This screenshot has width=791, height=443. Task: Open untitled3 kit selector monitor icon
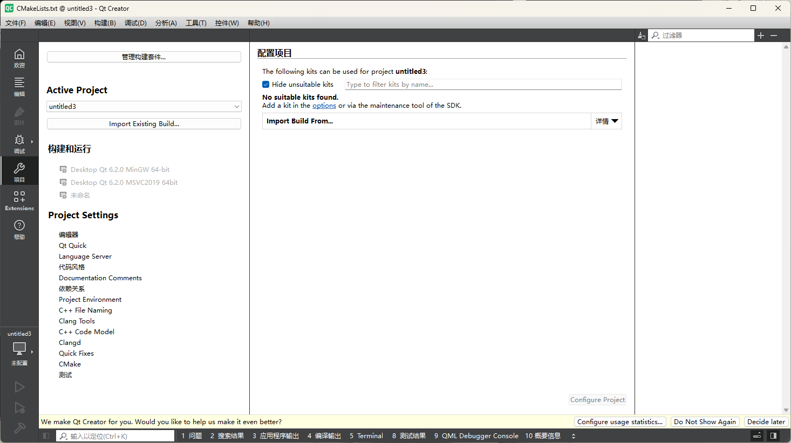19,349
